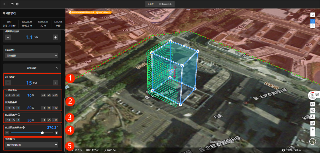Click the triangle marker inside the blue box
320x153 pixels.
(171, 71)
